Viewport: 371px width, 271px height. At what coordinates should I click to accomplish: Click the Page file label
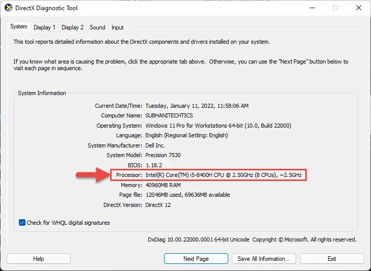130,195
